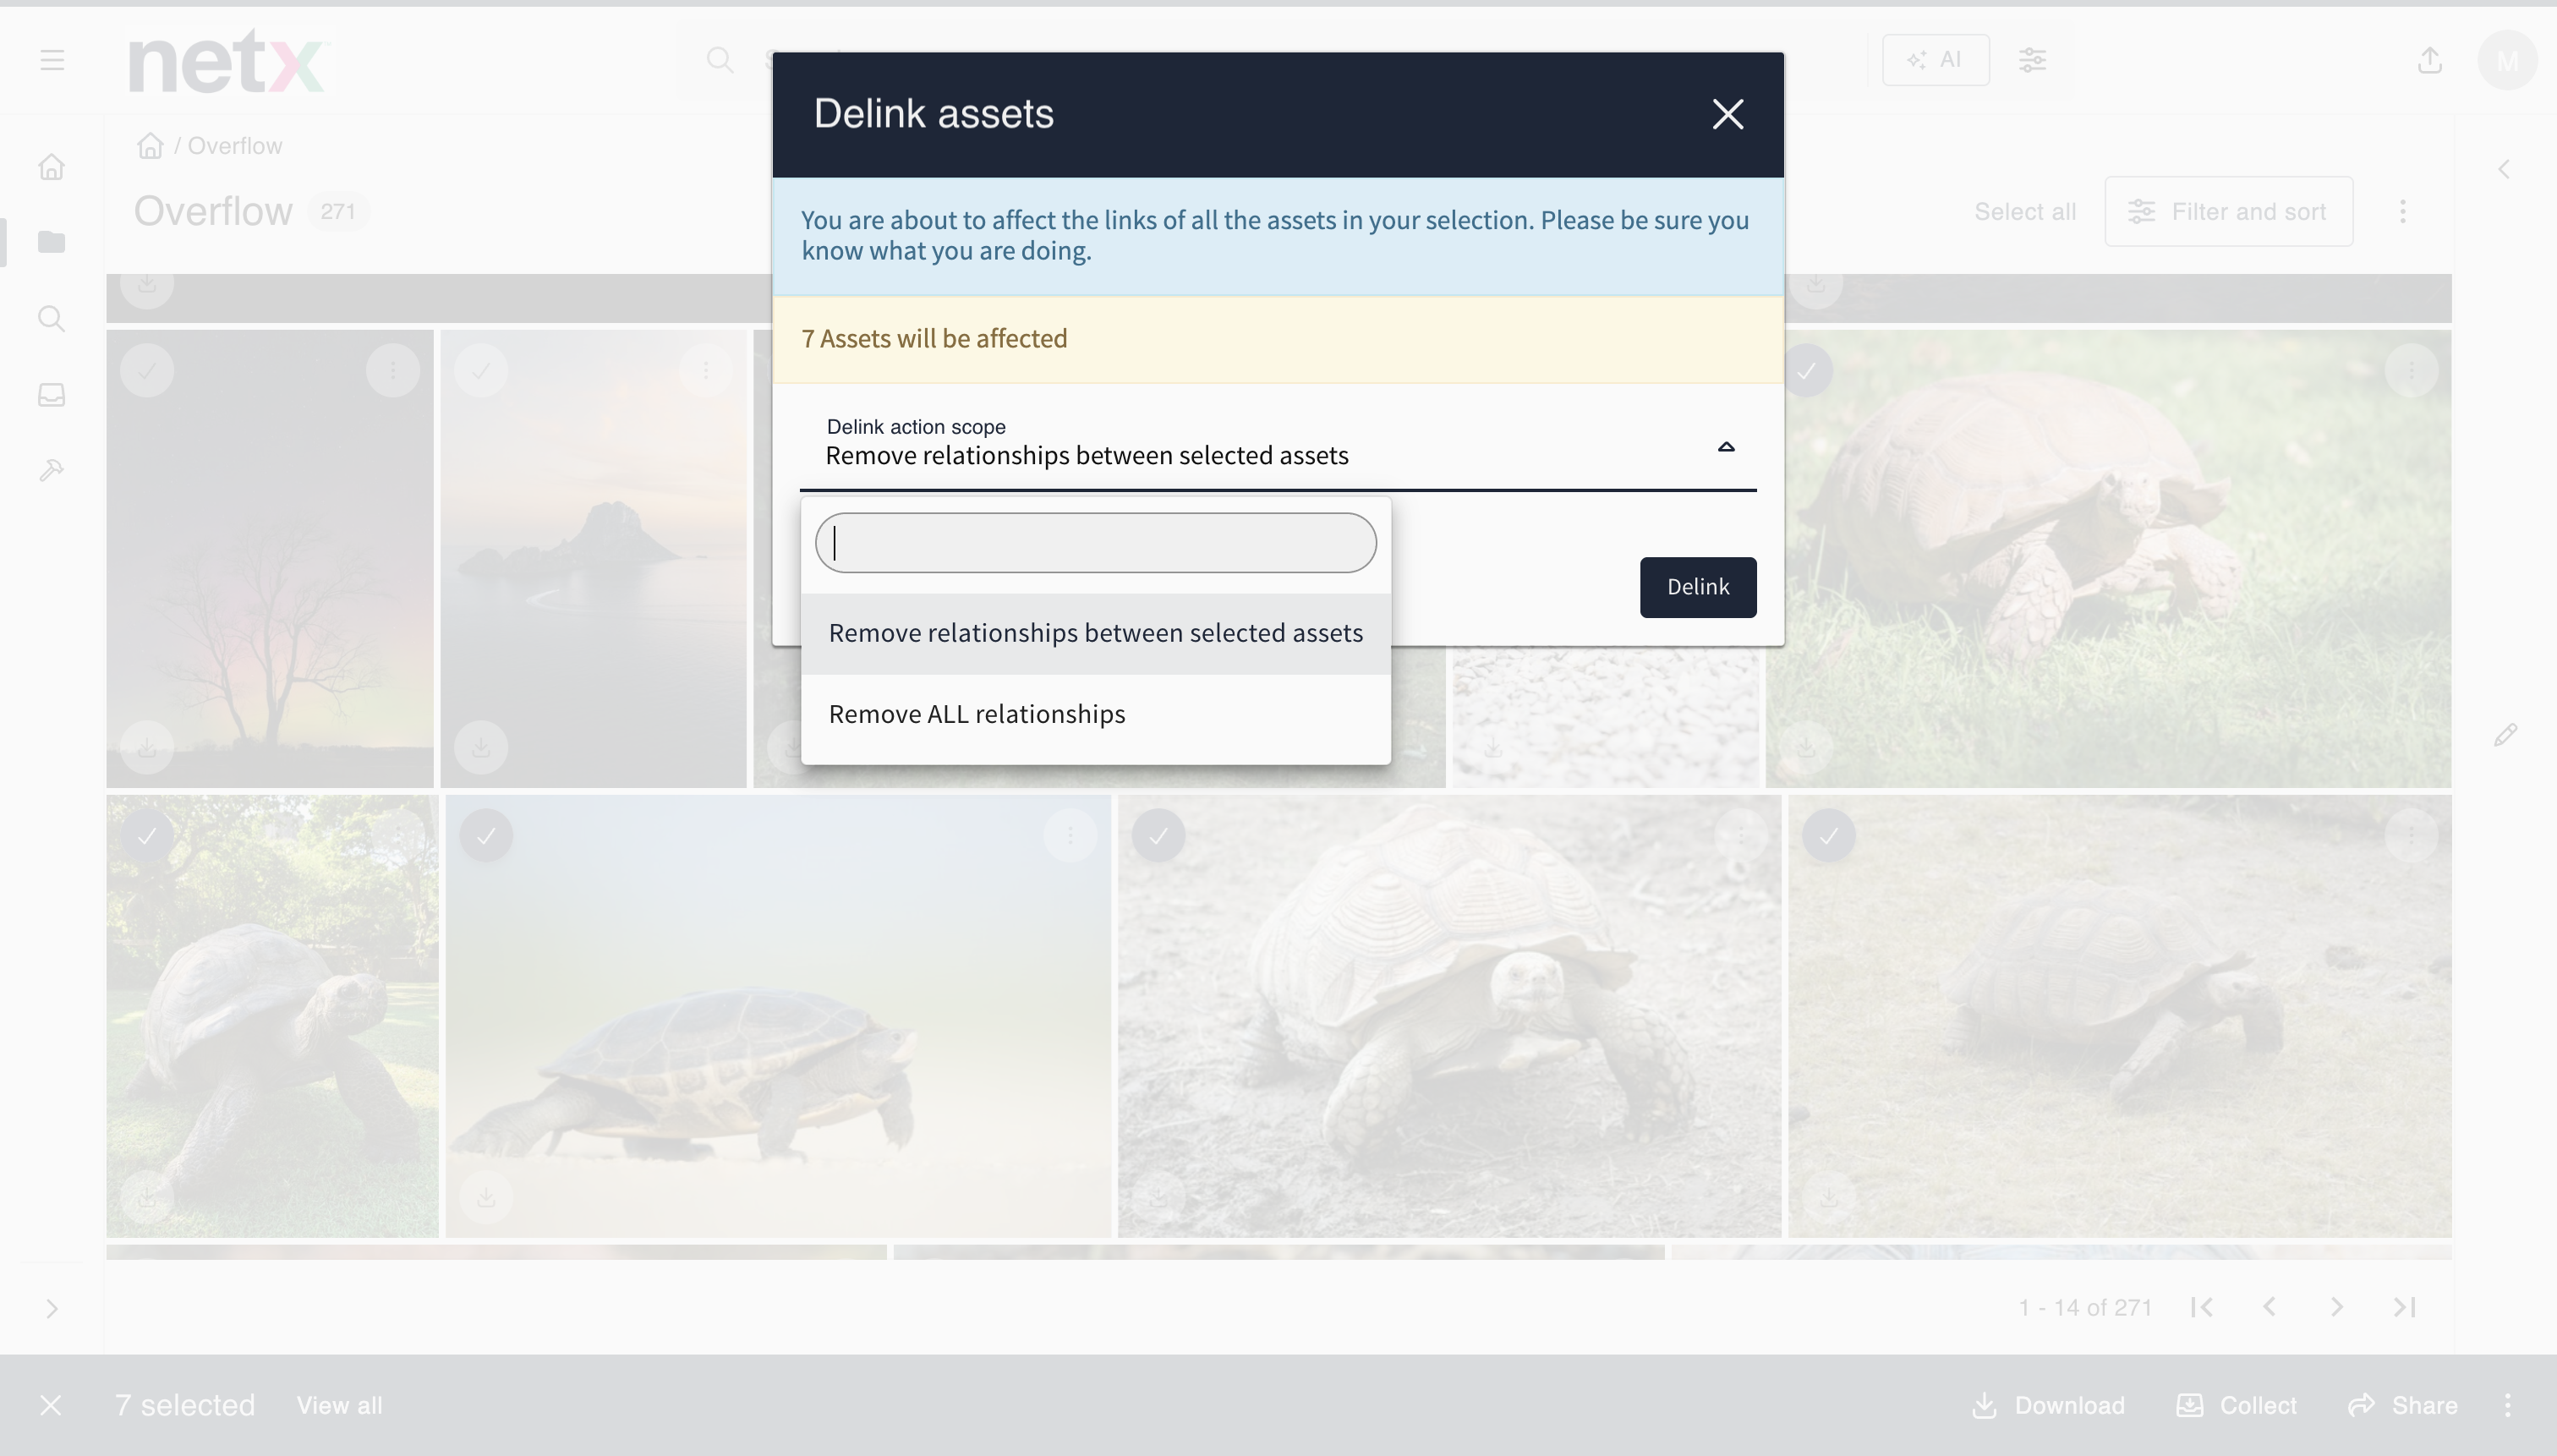
Task: Click Select all
Action: (x=2025, y=212)
